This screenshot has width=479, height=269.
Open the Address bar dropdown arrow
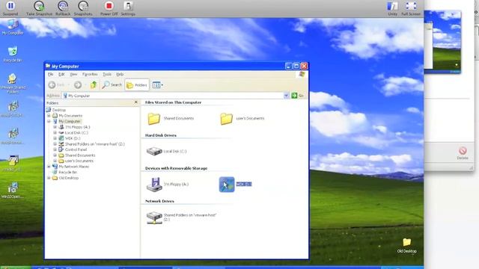[286, 96]
